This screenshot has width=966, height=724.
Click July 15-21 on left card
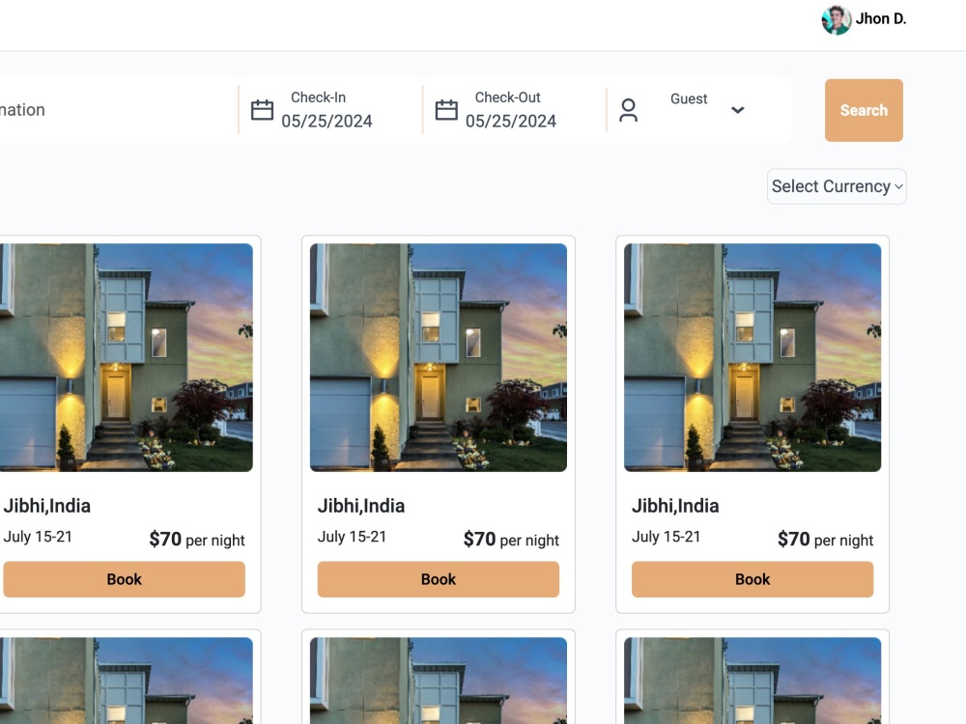pyautogui.click(x=38, y=537)
